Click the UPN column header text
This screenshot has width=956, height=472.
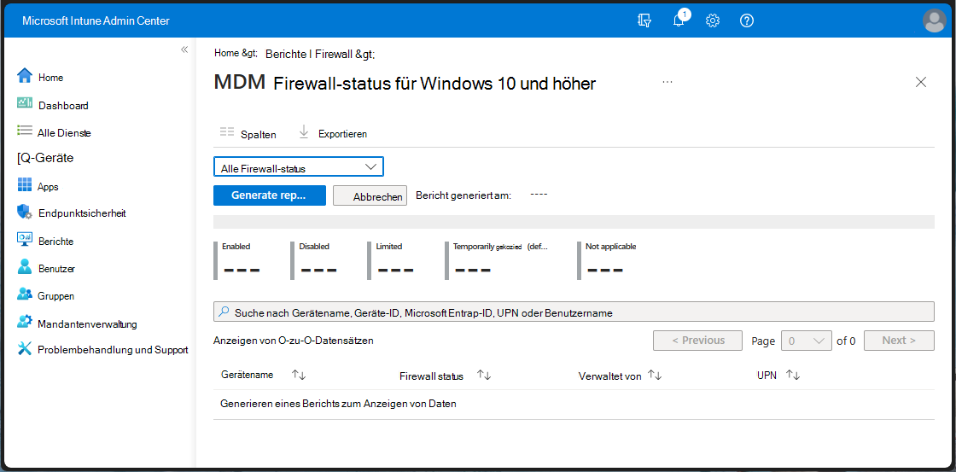[x=767, y=376]
